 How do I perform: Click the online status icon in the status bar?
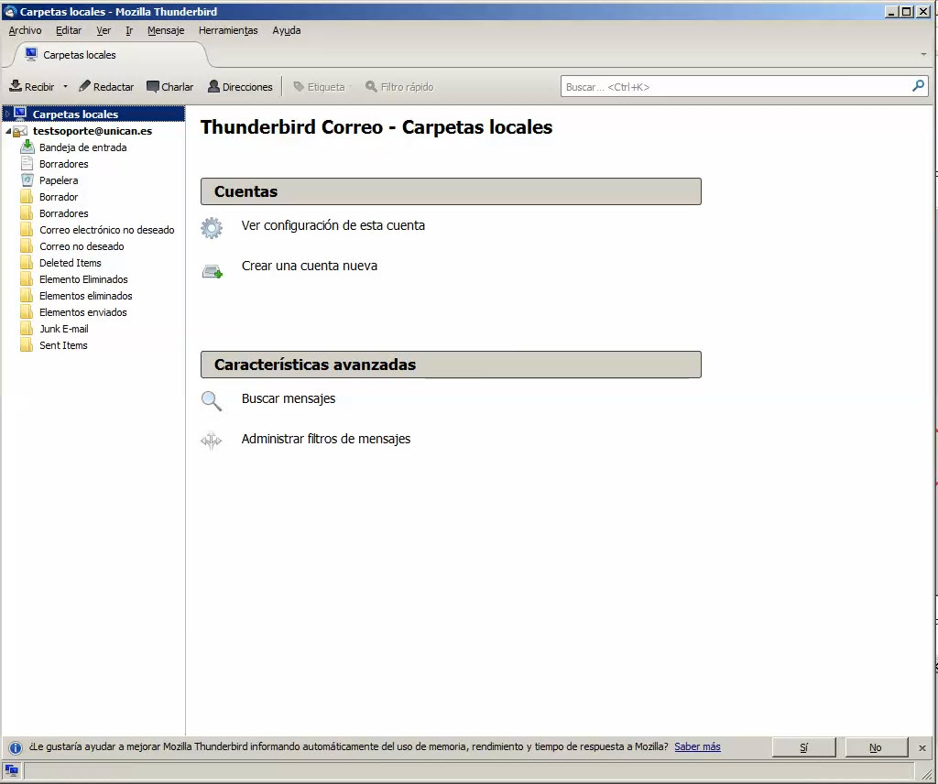pos(11,770)
